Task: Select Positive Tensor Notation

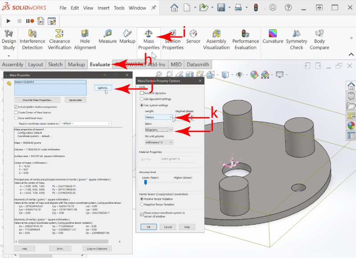Action: 142,199
